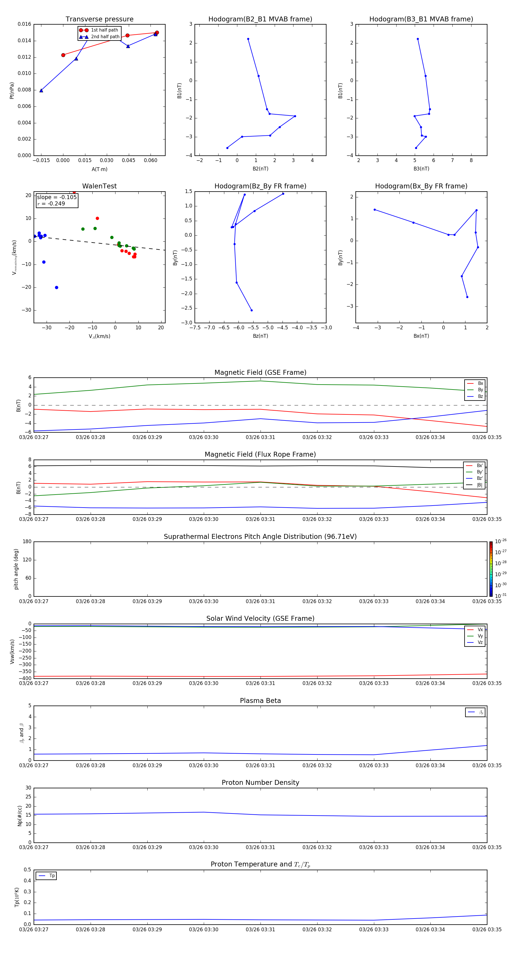Click the 'Magnetic Field (GSE Frame)' title
This screenshot has width=521, height=955.
coord(260,372)
